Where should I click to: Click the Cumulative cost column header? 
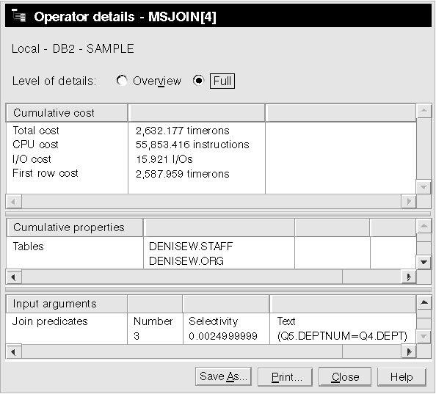(67, 113)
